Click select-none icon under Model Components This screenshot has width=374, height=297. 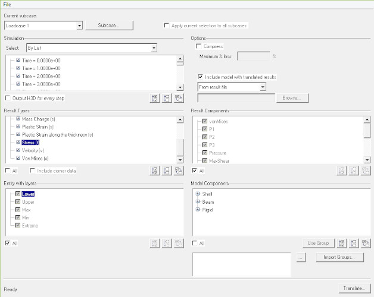click(354, 243)
